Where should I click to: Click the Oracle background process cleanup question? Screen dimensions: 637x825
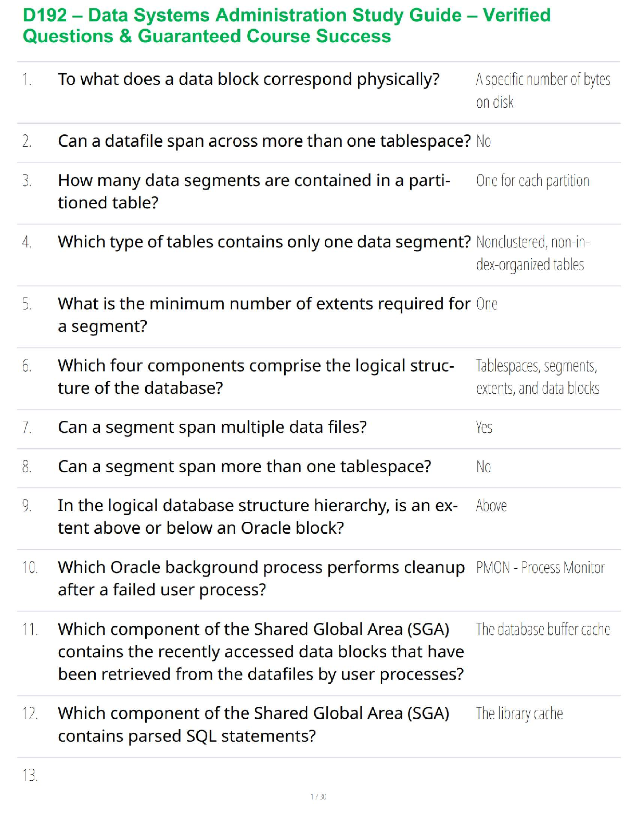pos(261,578)
